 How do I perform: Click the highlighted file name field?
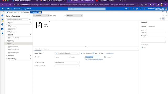92,57
